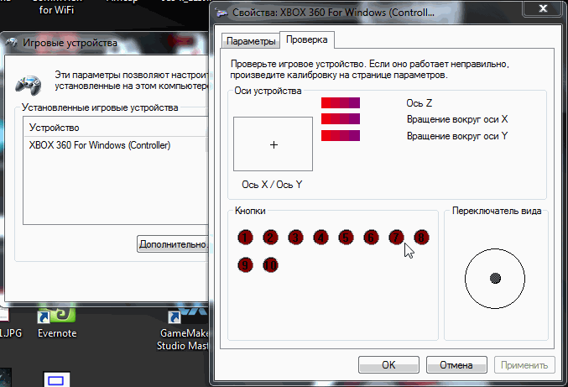Switch to the Параметры tab
Screen dimensions: 568x387
point(250,41)
